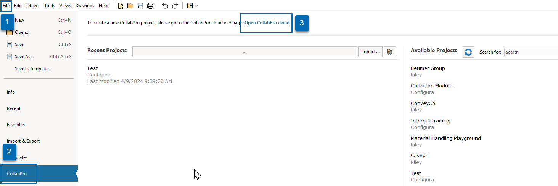This screenshot has height=186, width=558.
Task: Click the print toolbar icon
Action: pyautogui.click(x=150, y=6)
